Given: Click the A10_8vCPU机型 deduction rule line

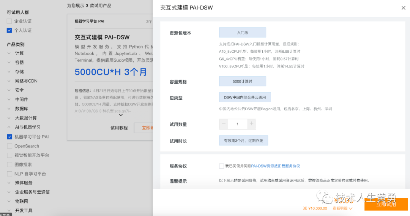Looking at the screenshot, I should tap(260, 52).
